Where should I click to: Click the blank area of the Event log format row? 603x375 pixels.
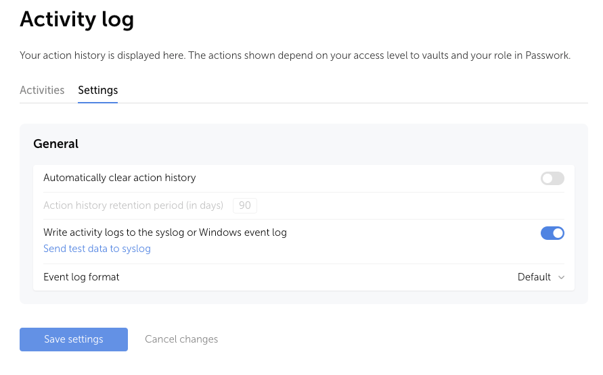[305, 277]
